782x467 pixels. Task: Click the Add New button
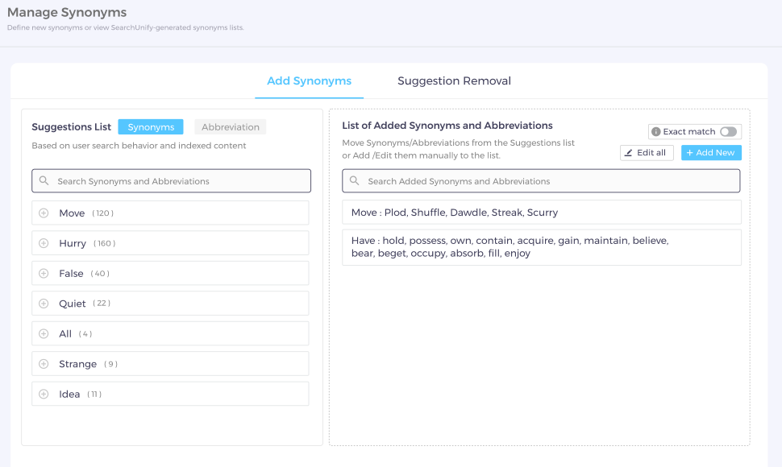(711, 153)
